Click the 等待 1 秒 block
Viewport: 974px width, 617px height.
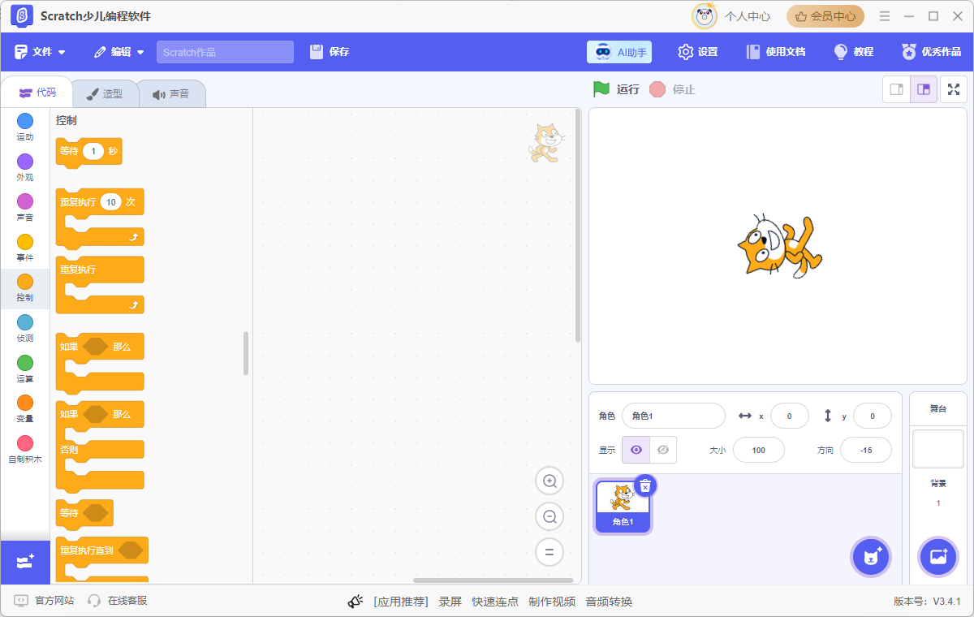pos(88,152)
